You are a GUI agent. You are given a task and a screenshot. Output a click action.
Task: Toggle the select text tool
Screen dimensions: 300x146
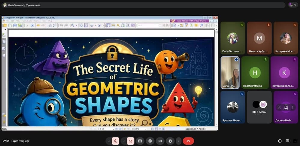pyautogui.click(x=113, y=25)
